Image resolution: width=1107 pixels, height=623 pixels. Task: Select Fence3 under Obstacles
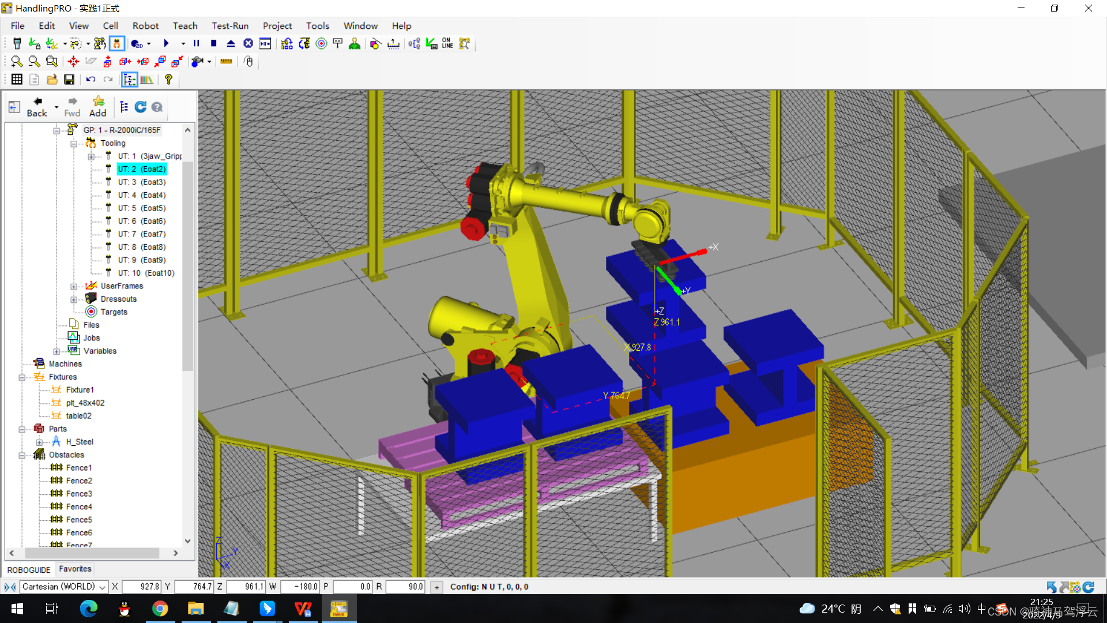coord(79,494)
